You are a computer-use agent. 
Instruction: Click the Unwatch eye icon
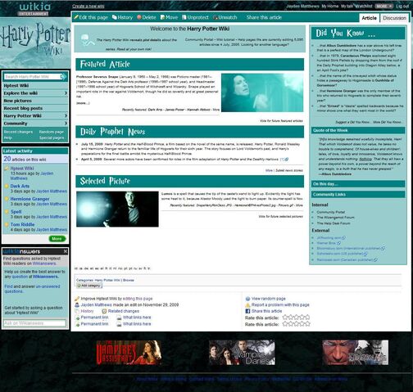[215, 17]
